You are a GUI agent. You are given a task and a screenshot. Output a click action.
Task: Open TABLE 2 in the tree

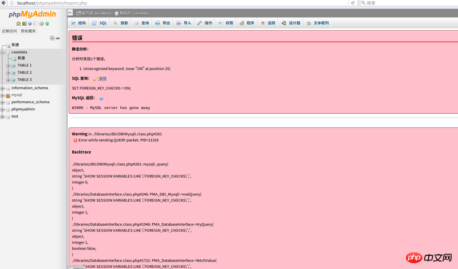coord(25,73)
